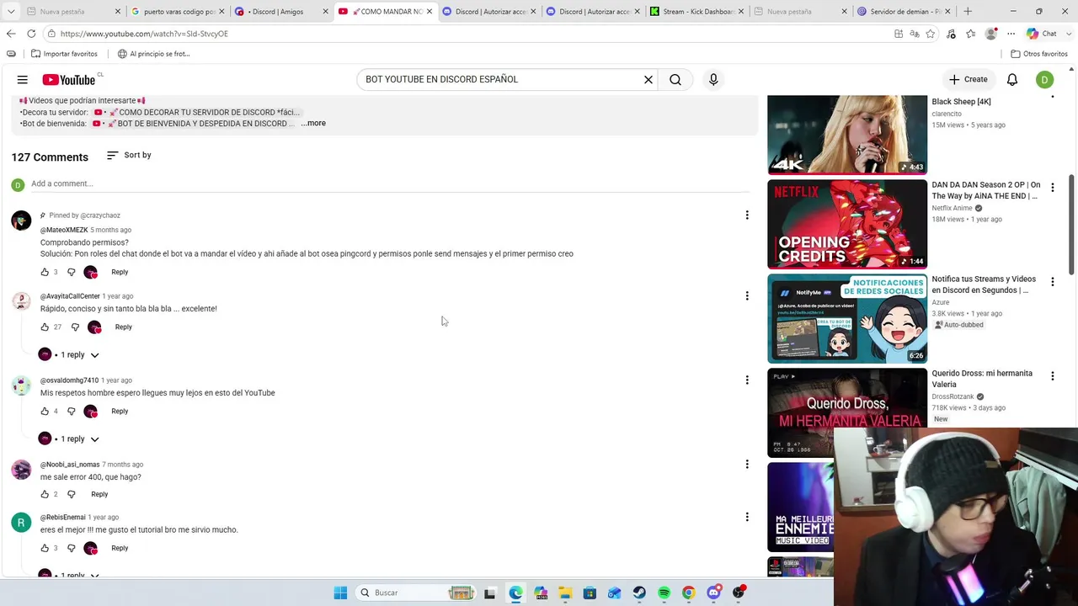The image size is (1078, 606).
Task: Click the translate page icon in address bar
Action: [915, 34]
